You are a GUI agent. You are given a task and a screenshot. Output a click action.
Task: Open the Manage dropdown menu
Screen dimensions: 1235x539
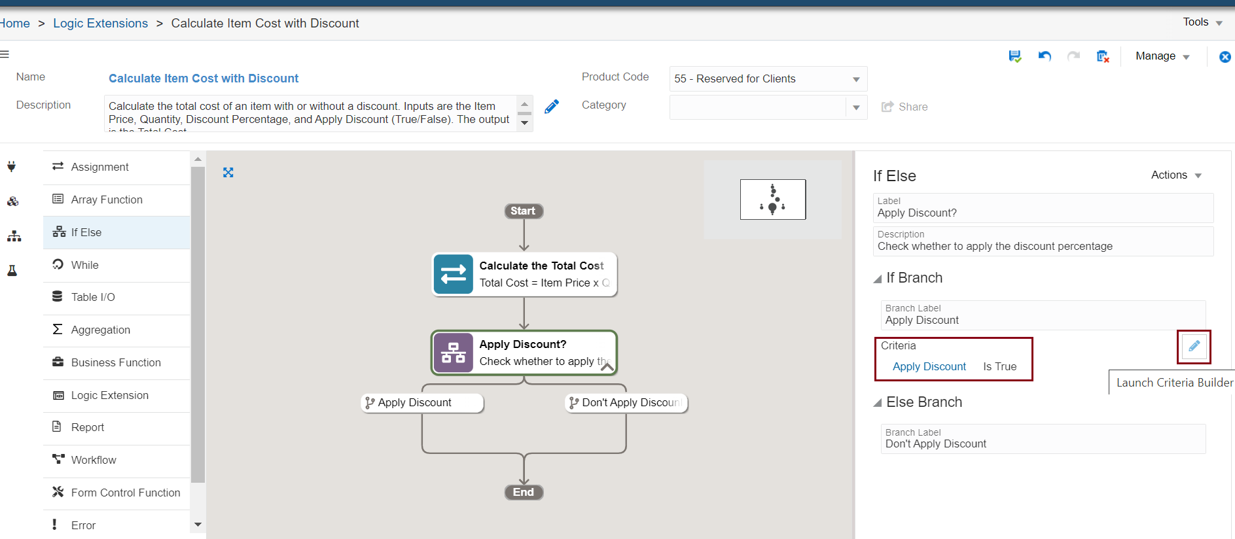tap(1162, 56)
